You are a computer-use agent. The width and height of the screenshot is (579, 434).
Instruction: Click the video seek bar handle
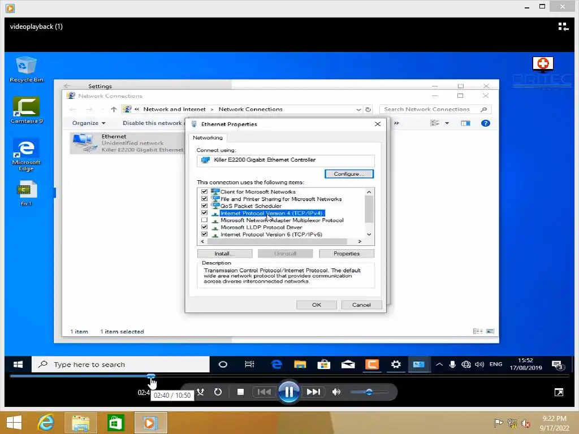[x=151, y=376]
